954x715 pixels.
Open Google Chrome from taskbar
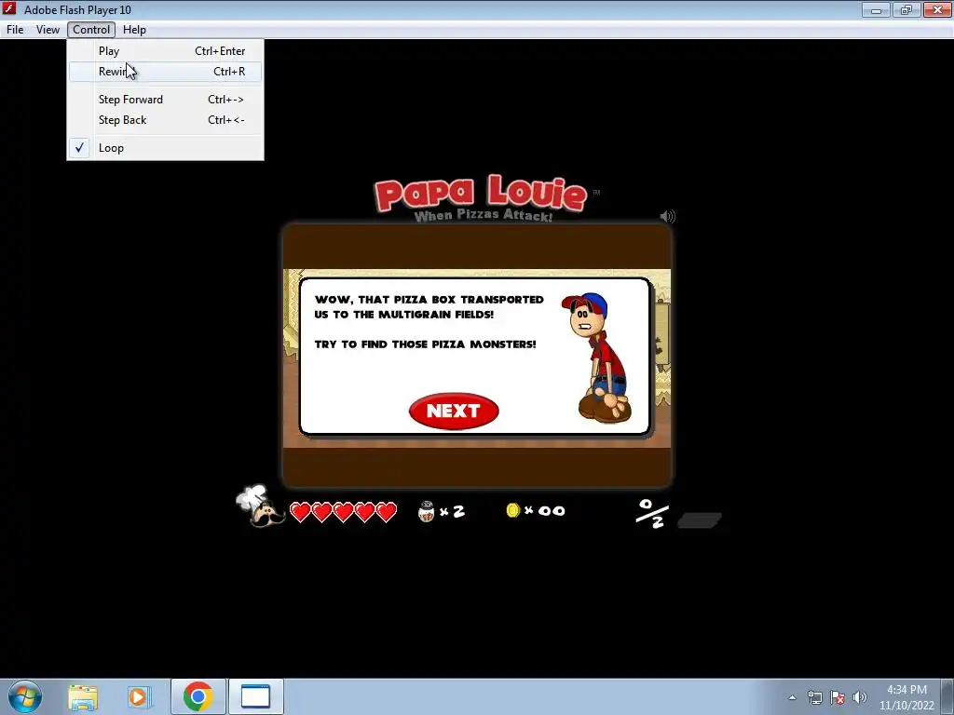pyautogui.click(x=198, y=696)
